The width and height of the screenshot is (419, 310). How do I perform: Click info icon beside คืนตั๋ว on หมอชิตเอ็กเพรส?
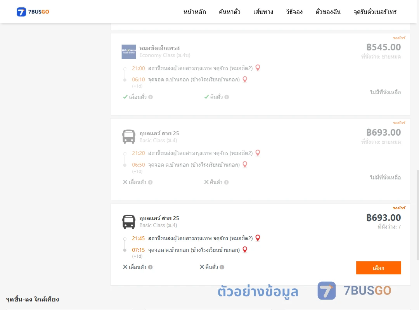click(227, 97)
